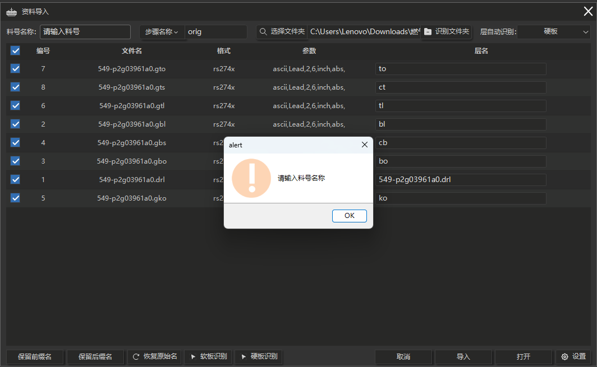Uncheck the 549-p2g03961a0.gto row checkbox
This screenshot has width=597, height=367.
[15, 69]
